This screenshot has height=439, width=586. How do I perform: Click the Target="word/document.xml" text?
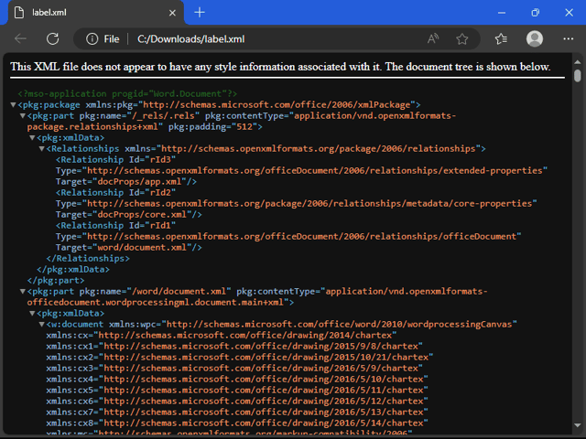[x=128, y=247]
